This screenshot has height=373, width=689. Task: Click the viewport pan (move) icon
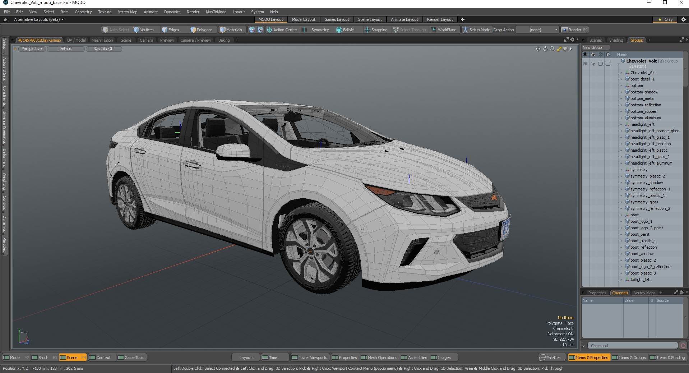[x=538, y=49]
